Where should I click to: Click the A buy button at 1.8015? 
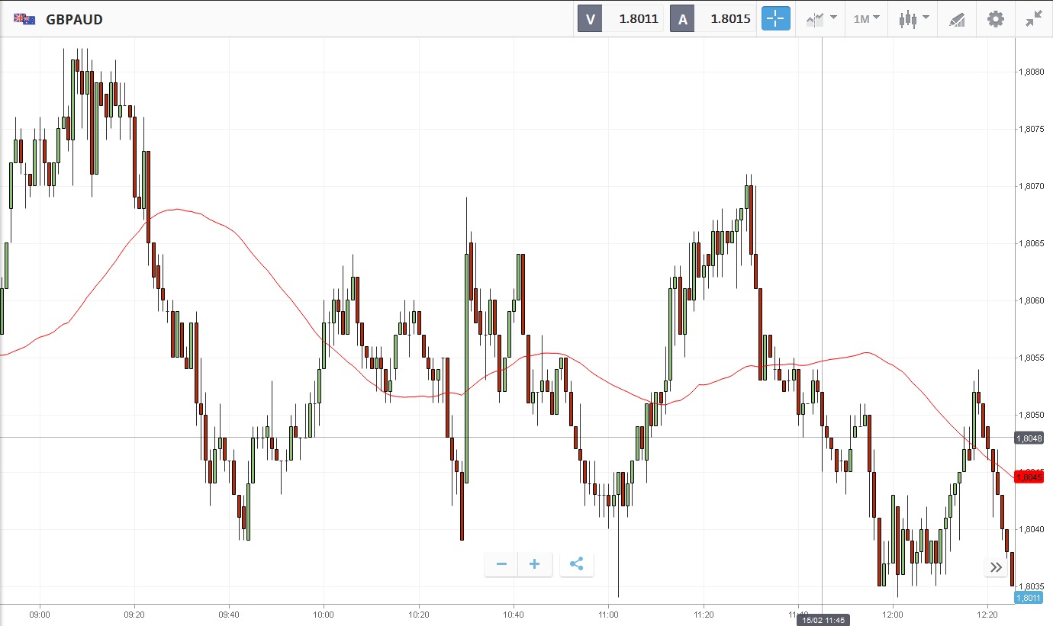click(x=711, y=19)
